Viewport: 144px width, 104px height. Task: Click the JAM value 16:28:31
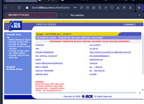click(94, 49)
